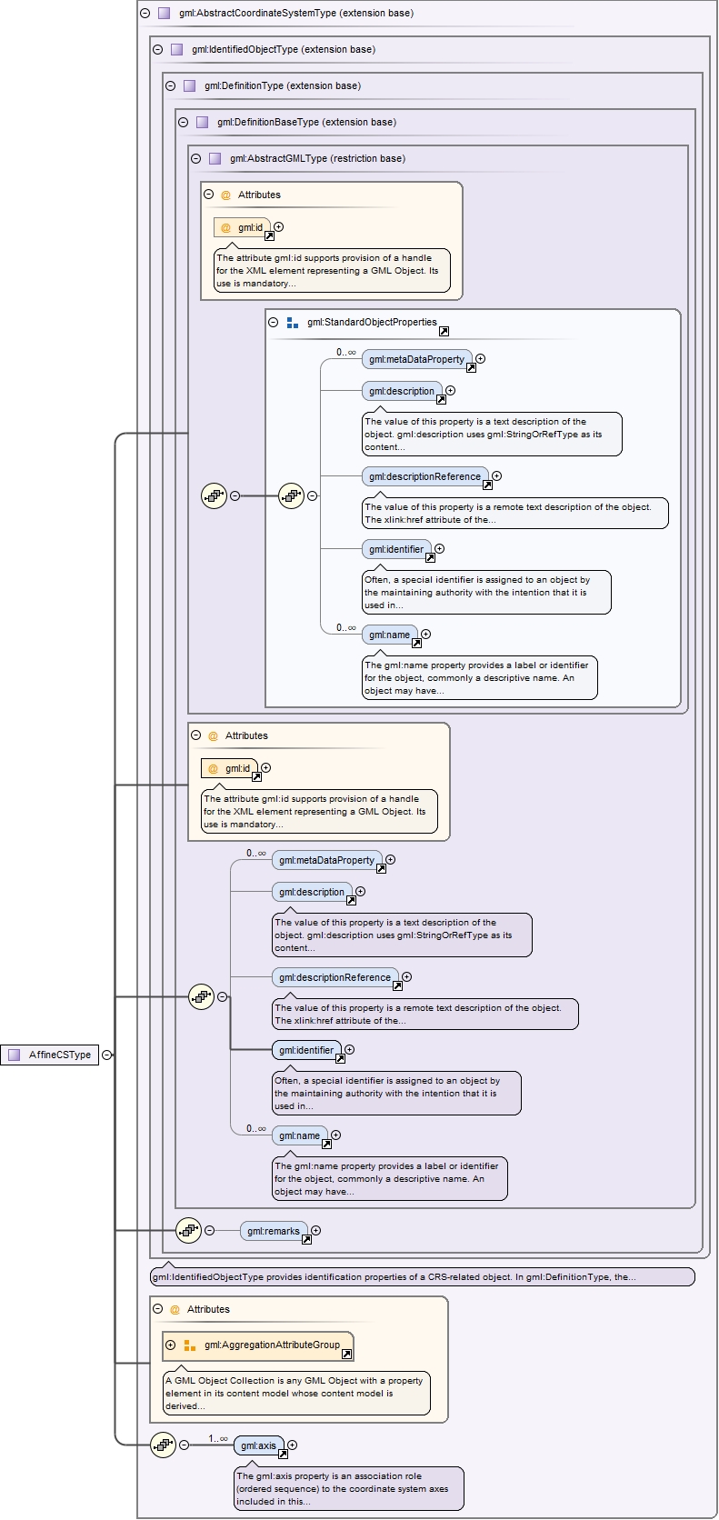The width and height of the screenshot is (719, 1520).
Task: Expand the gml:remarks element
Action: click(316, 1231)
